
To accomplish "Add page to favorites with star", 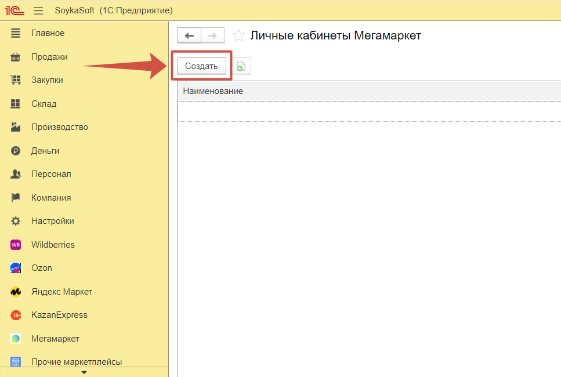I will tap(238, 36).
